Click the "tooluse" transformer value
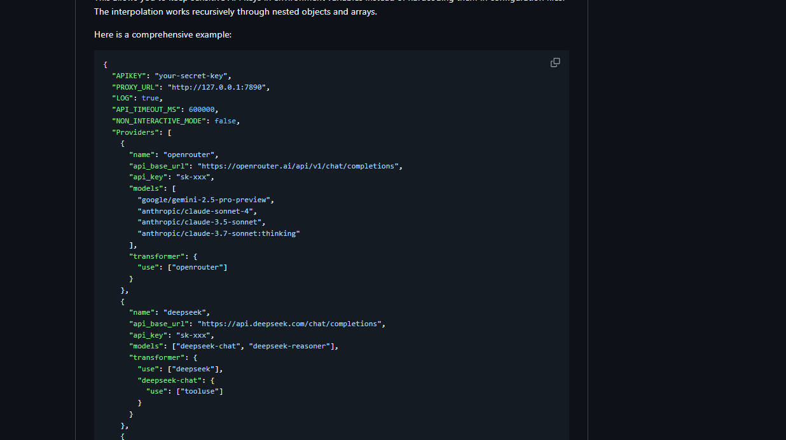 (200, 391)
